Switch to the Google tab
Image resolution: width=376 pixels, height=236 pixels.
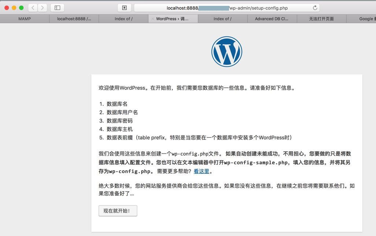[361, 19]
